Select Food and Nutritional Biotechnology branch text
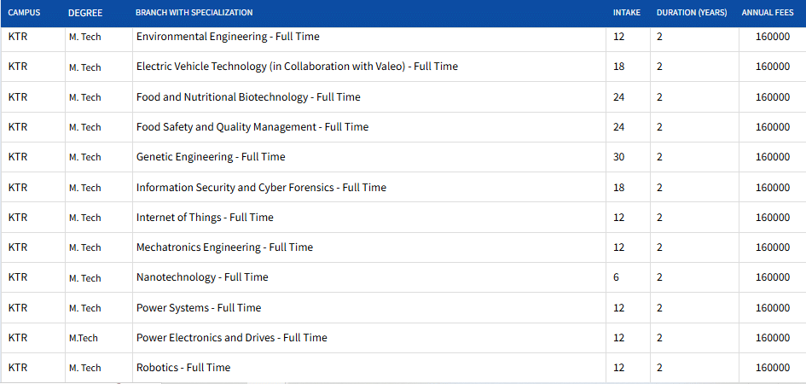Viewport: 806px width, 384px height. coord(248,97)
